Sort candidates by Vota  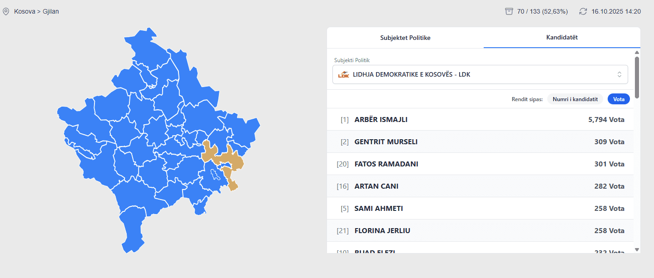[x=619, y=99]
